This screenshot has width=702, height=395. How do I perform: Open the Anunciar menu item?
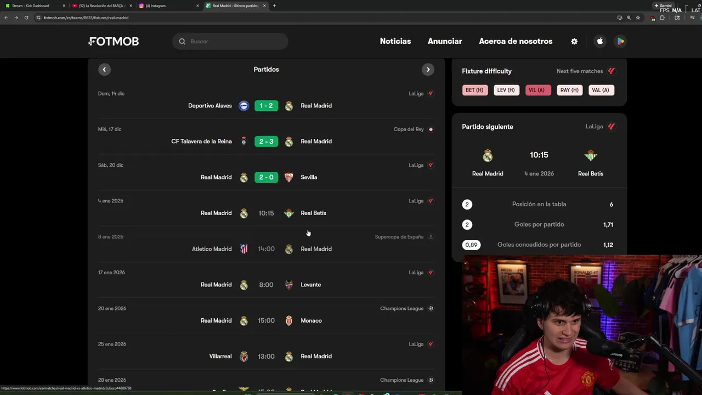coord(445,41)
